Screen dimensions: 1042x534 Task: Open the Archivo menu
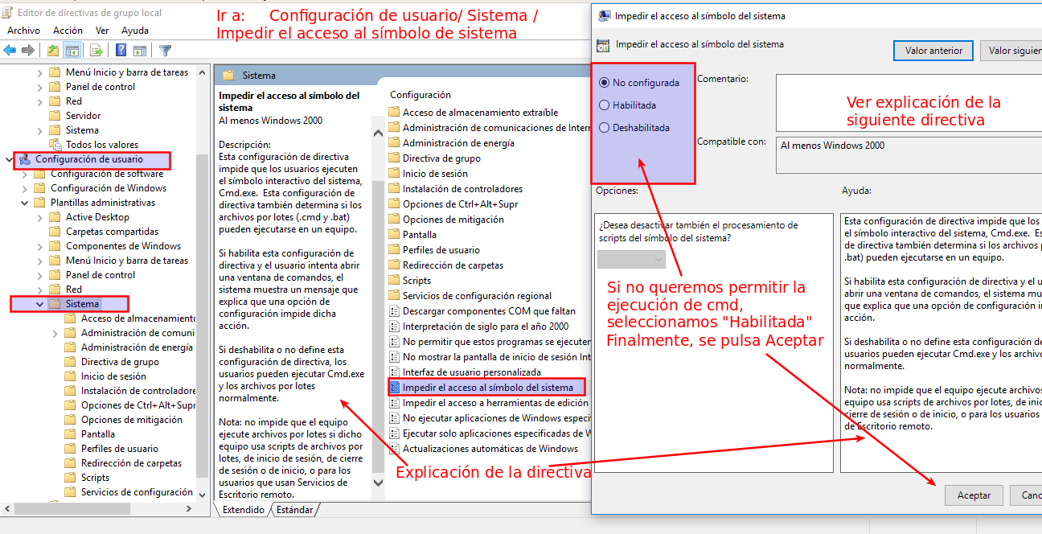(x=23, y=31)
